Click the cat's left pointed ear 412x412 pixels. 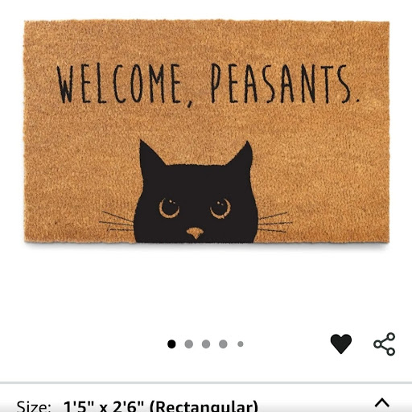(x=150, y=155)
